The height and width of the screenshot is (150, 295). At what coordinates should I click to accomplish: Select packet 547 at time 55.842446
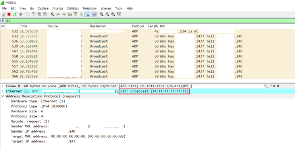click(x=148, y=51)
